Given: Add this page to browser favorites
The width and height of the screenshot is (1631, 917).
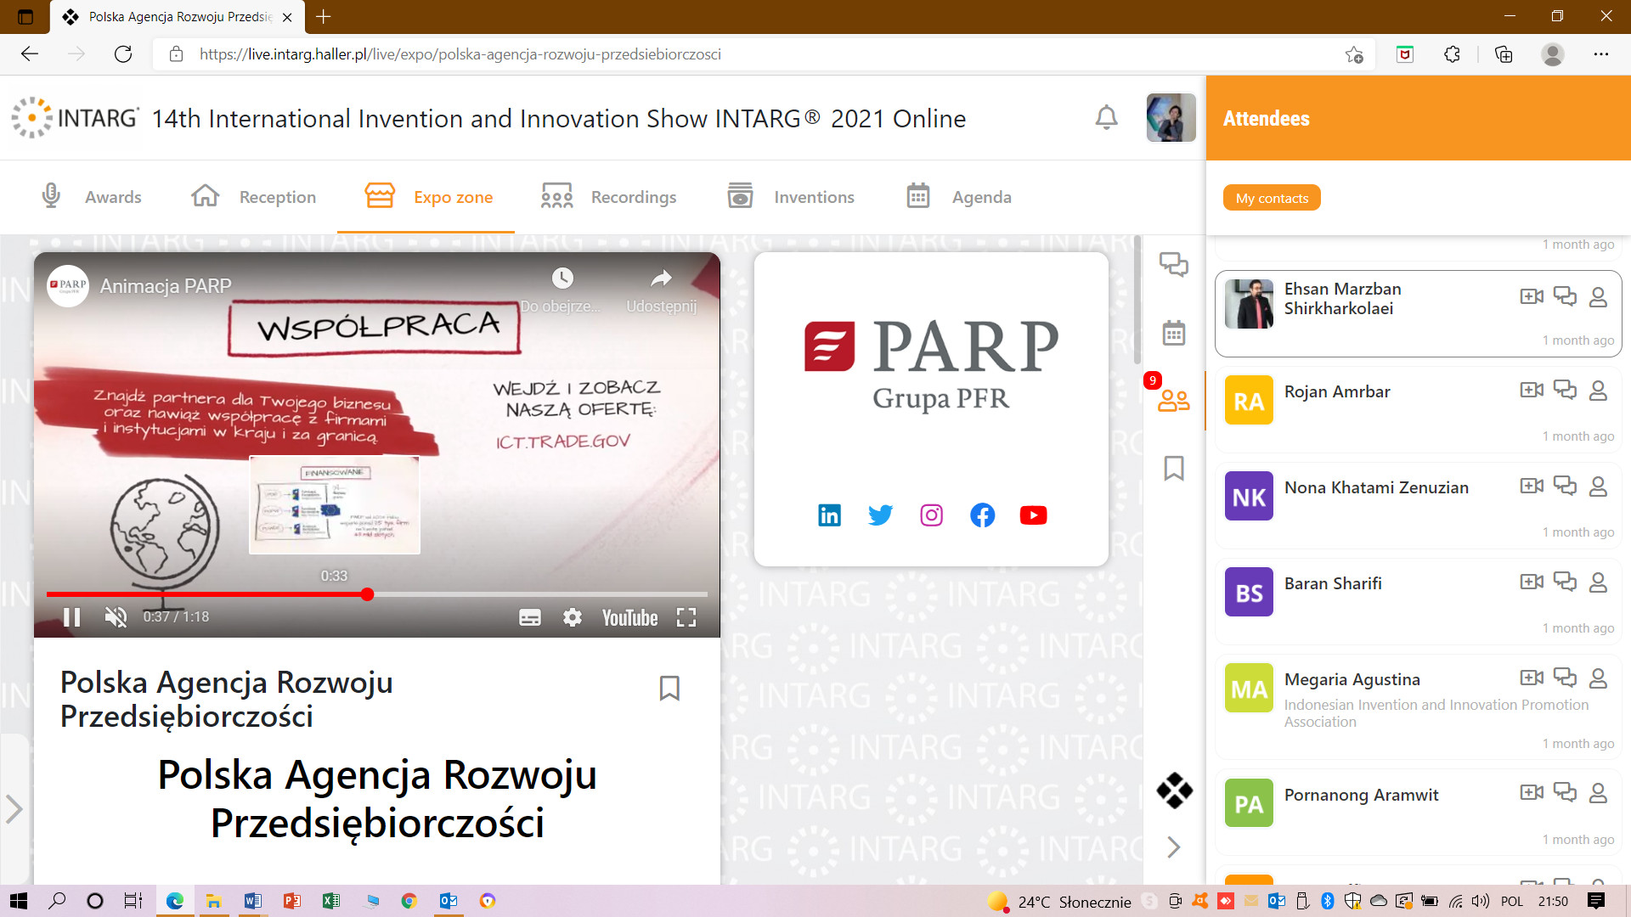Looking at the screenshot, I should 1354,54.
